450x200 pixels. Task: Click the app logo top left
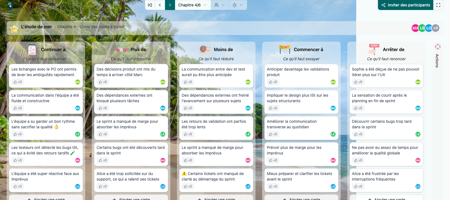(x=10, y=6)
